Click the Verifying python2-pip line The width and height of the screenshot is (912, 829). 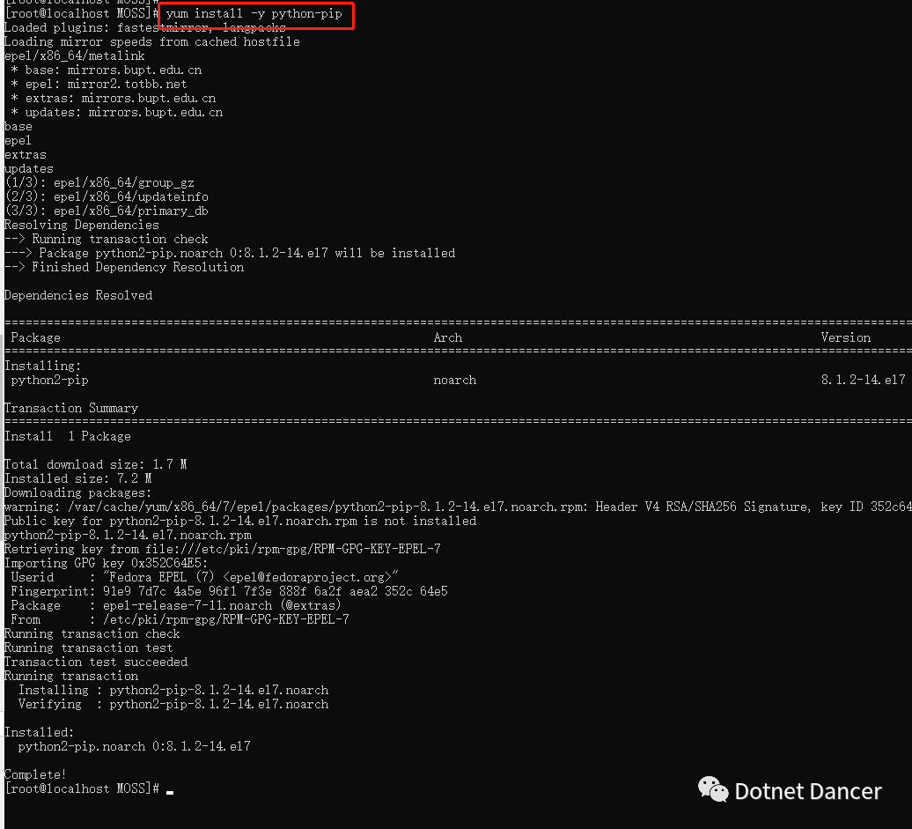(x=173, y=705)
